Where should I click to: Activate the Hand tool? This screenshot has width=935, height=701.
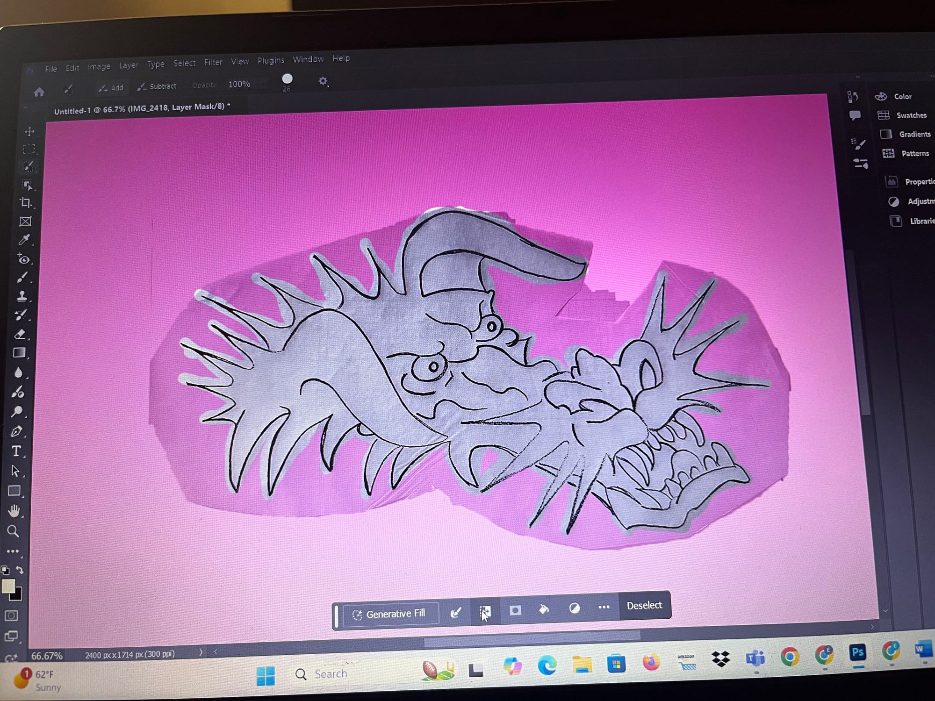[14, 511]
